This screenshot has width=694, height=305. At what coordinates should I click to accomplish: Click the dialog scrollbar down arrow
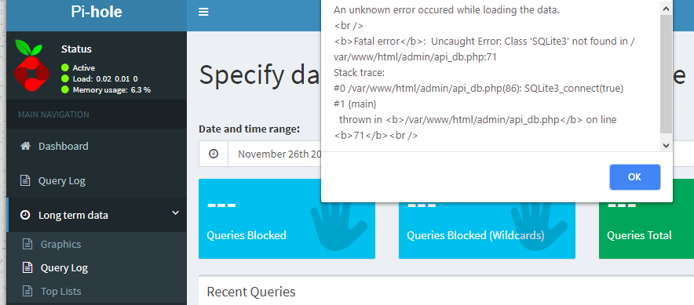pos(666,145)
